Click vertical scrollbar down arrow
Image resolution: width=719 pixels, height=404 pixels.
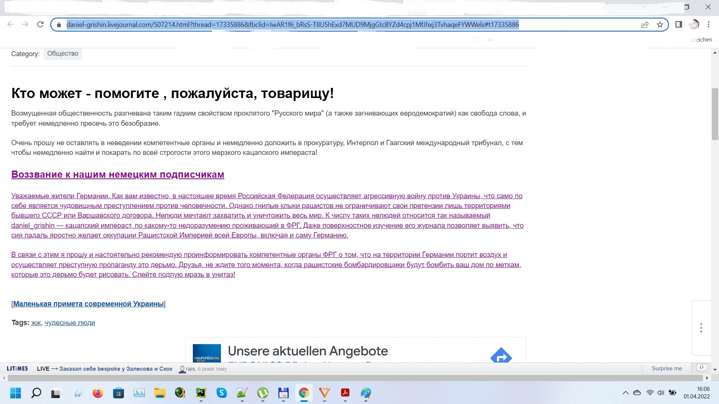[x=715, y=370]
